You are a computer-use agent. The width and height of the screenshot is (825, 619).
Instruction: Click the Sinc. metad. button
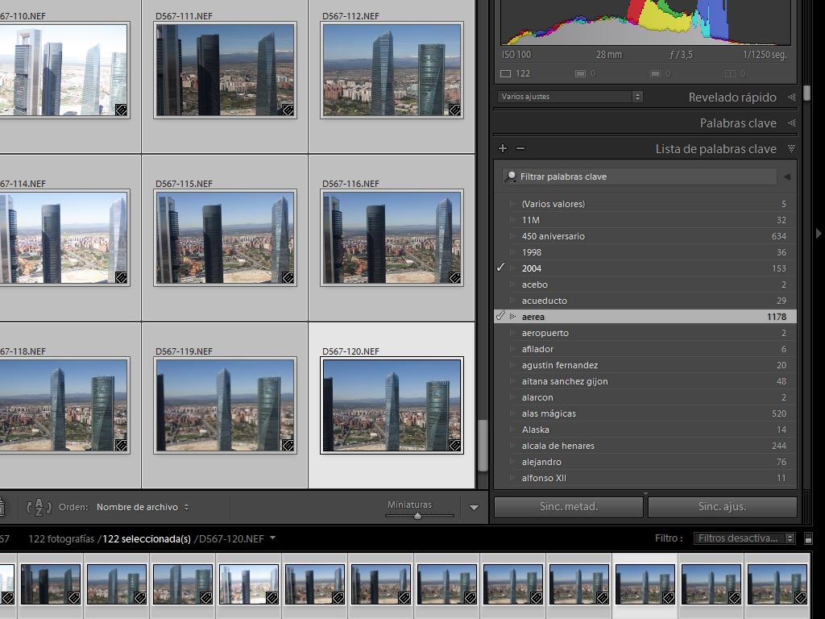pos(568,507)
